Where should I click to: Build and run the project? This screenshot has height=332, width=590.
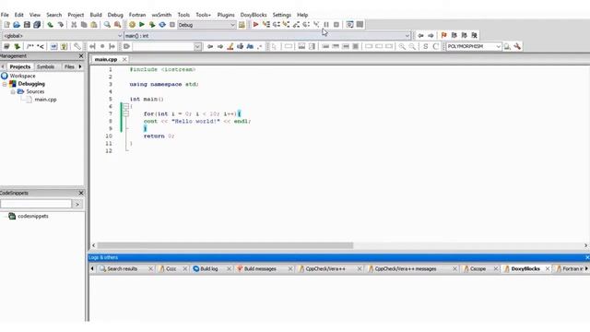152,25
